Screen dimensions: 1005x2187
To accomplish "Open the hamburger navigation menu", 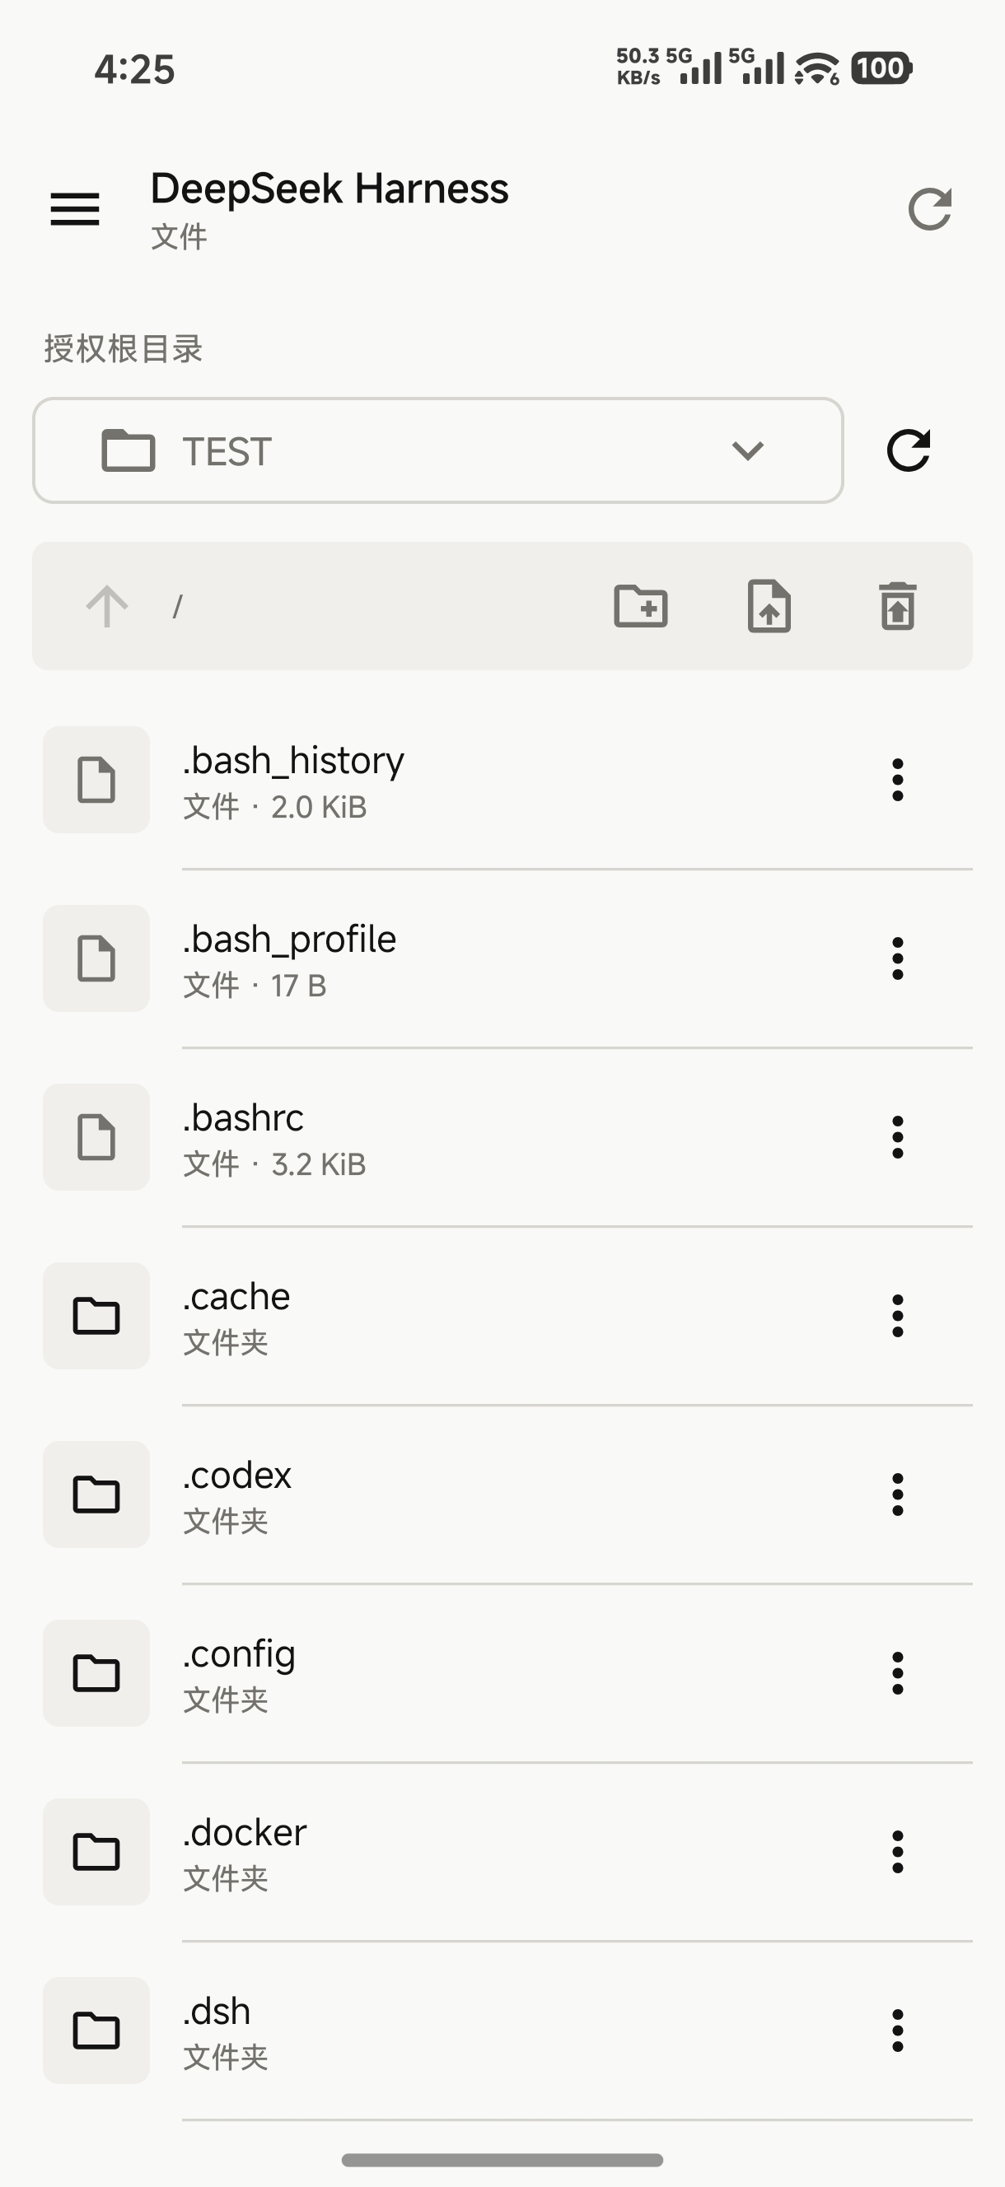I will pyautogui.click(x=75, y=209).
